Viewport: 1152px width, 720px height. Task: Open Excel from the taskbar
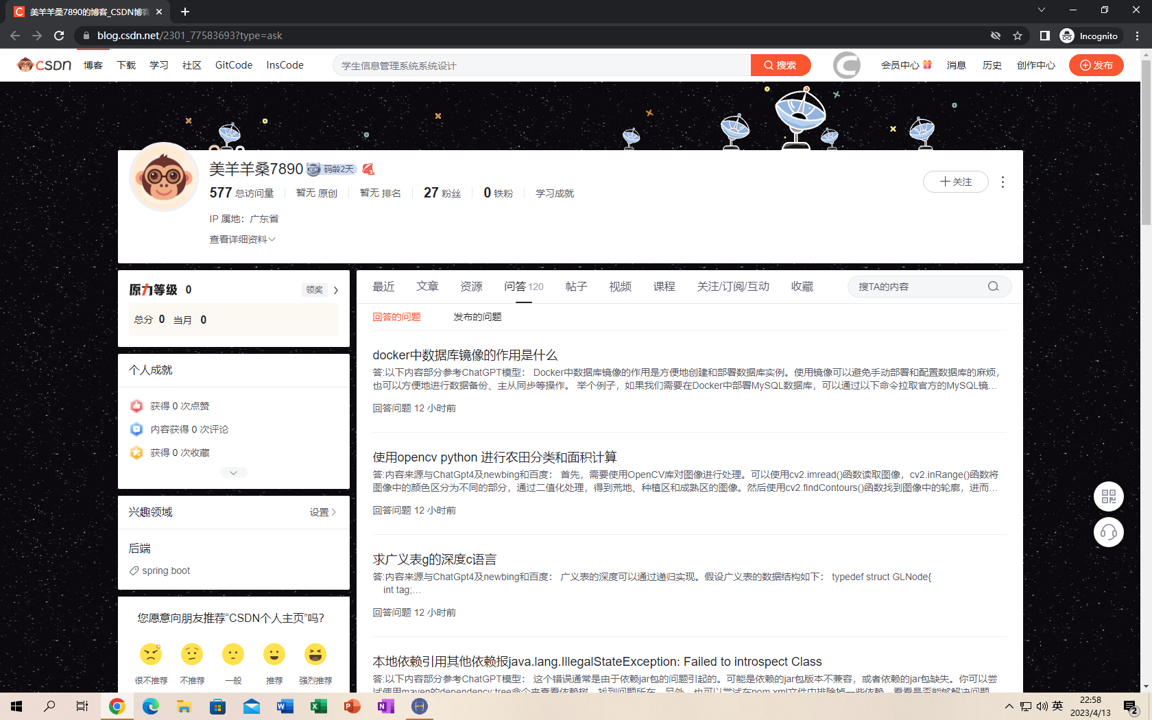319,706
